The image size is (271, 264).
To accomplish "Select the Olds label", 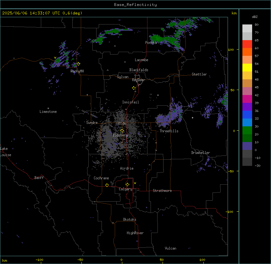I will (x=122, y=124).
